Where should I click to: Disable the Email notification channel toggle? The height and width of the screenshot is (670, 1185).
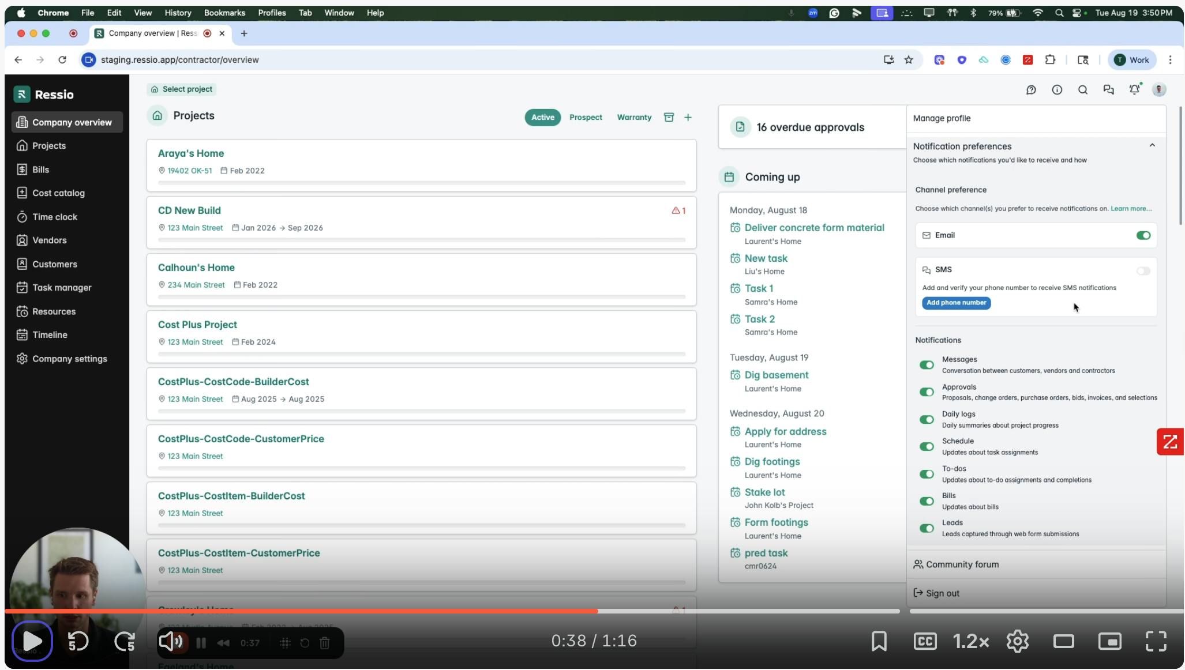[x=1143, y=235]
